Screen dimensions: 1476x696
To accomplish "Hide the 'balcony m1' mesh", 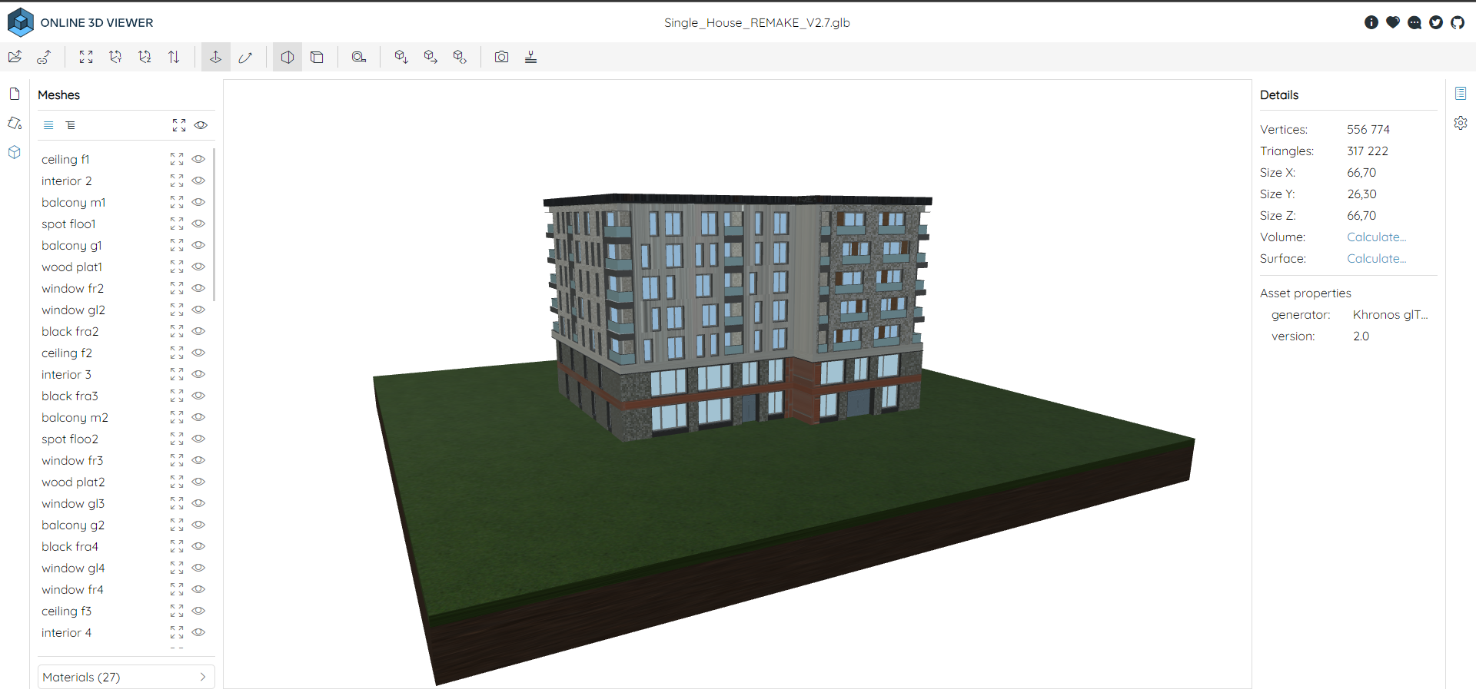I will 198,202.
